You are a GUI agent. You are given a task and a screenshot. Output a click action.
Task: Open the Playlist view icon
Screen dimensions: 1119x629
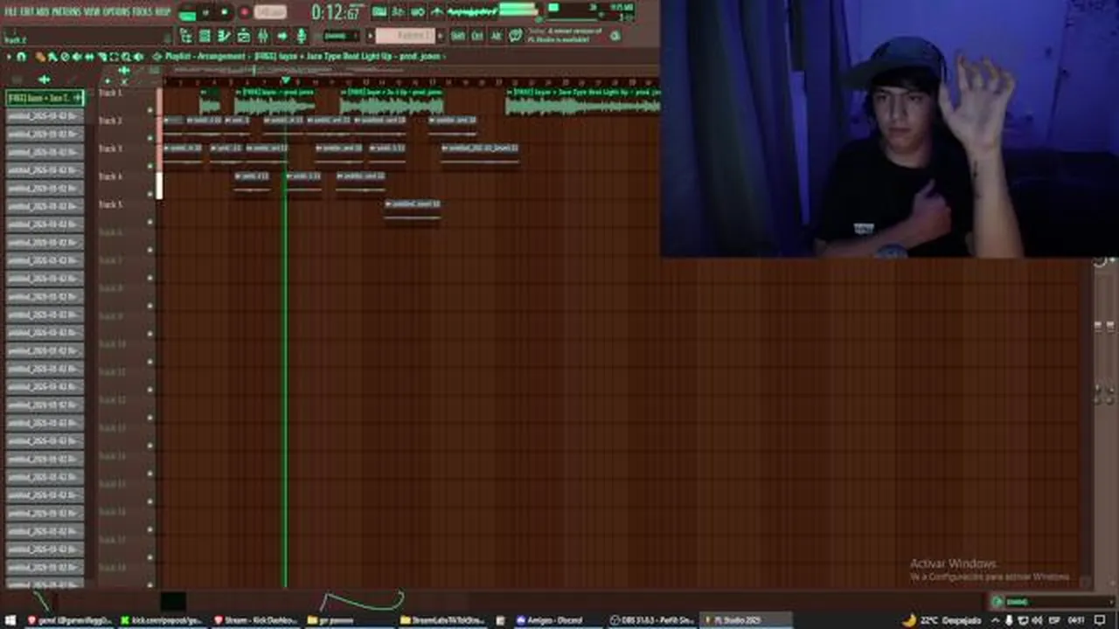tap(187, 36)
